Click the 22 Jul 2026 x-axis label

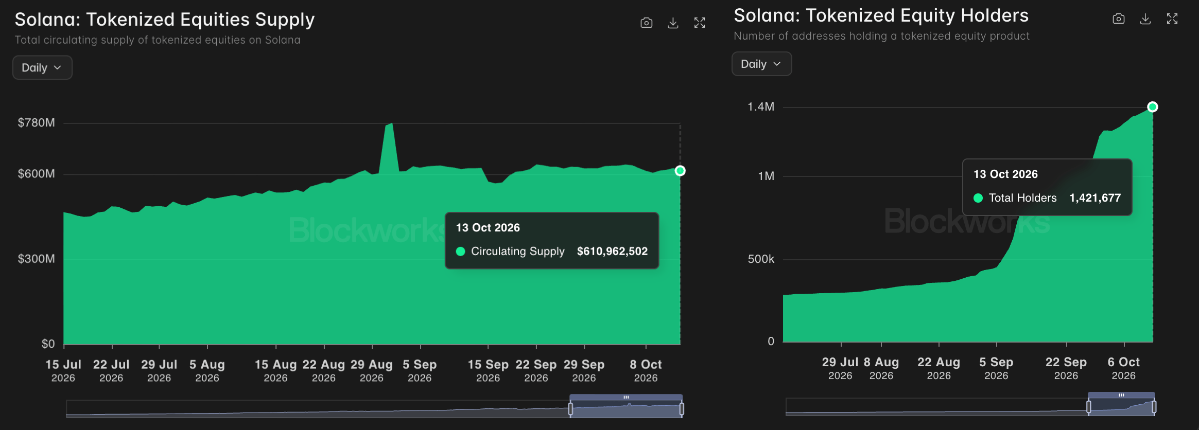pos(111,371)
